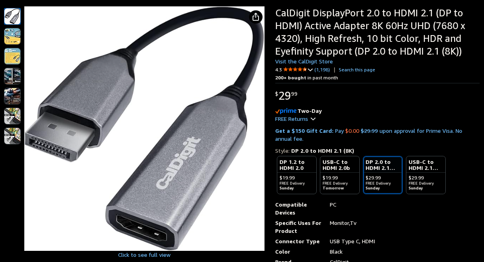Screen dimensions: 484x262
Task: Select the fifth product thumbnail
Action: (12, 96)
